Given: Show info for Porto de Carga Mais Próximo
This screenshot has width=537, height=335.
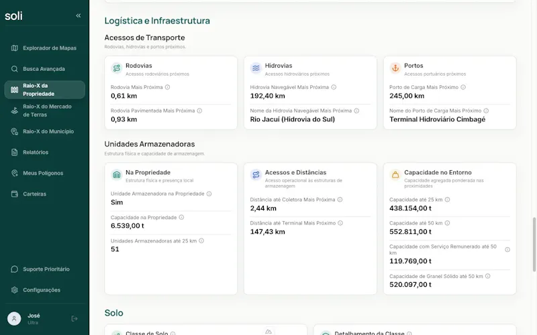Looking at the screenshot, I should click(x=463, y=87).
